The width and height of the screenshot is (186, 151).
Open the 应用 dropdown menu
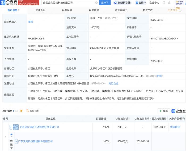[x=141, y=3]
